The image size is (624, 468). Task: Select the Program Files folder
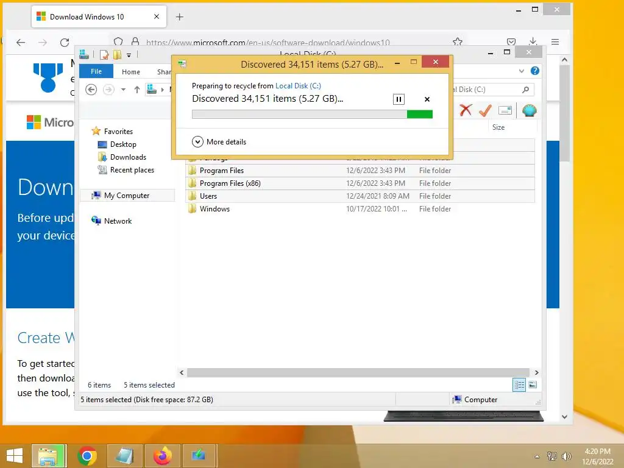click(360, 171)
